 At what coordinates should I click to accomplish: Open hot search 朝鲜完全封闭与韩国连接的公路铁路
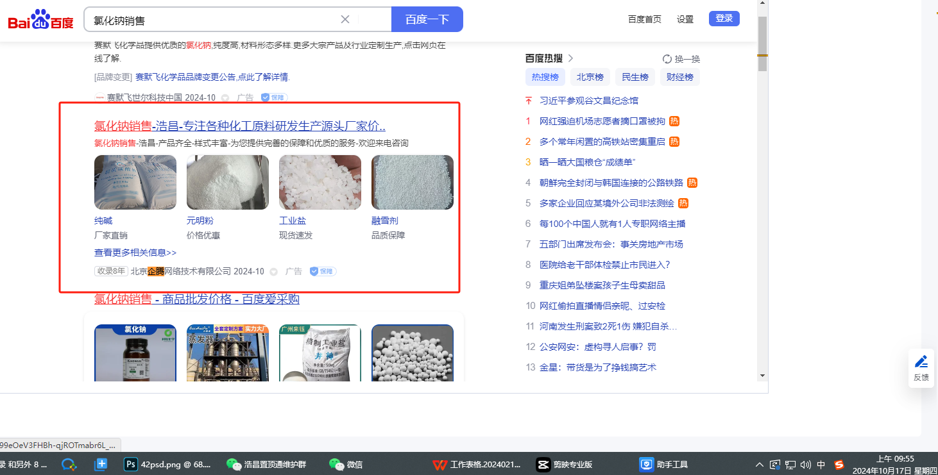tap(611, 183)
